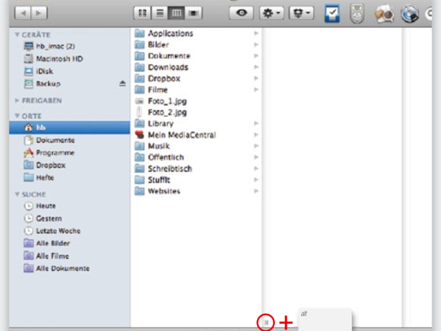This screenshot has height=331, width=441.
Task: Select the Alle Dokumente saved search
Action: [x=69, y=268]
